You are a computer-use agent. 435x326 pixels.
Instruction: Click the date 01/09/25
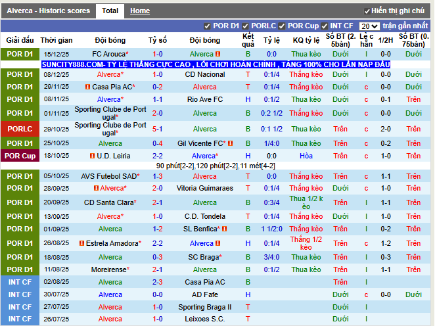[57, 229]
